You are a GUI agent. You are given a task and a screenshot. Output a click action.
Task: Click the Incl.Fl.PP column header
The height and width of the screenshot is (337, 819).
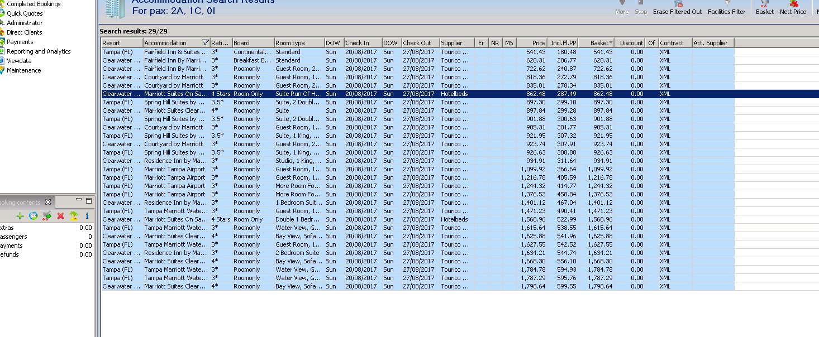click(x=563, y=43)
